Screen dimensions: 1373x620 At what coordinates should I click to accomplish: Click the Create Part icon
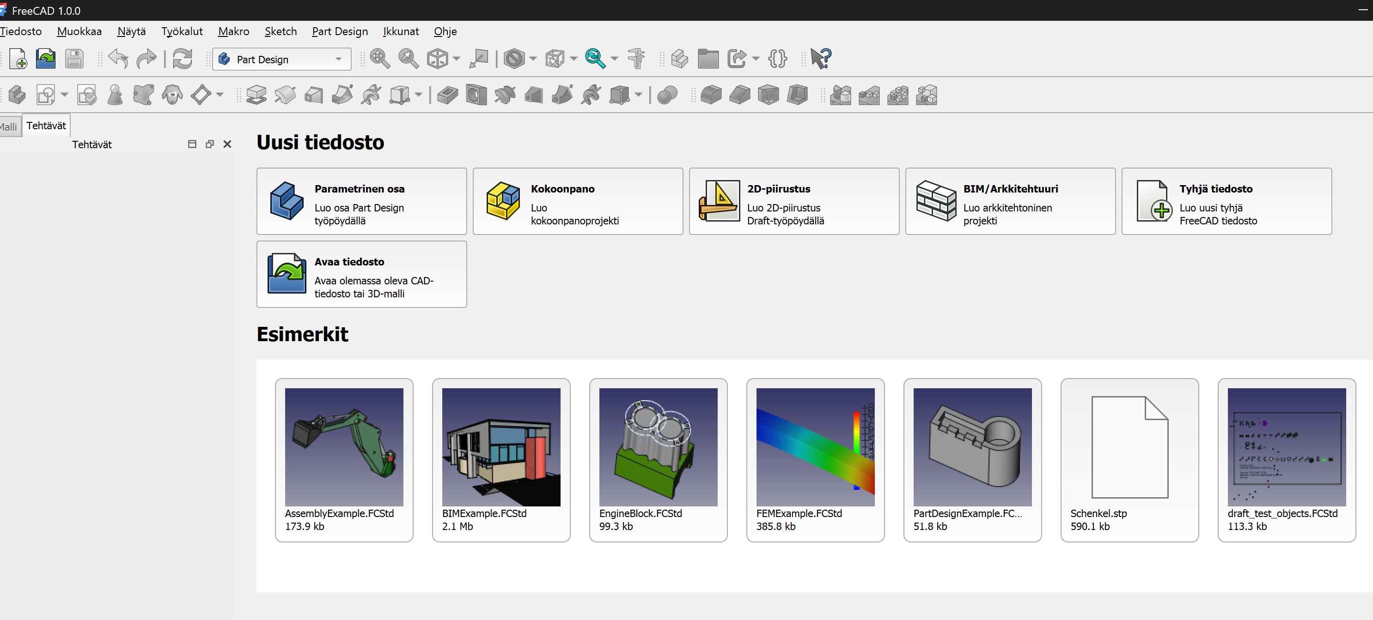pos(680,59)
